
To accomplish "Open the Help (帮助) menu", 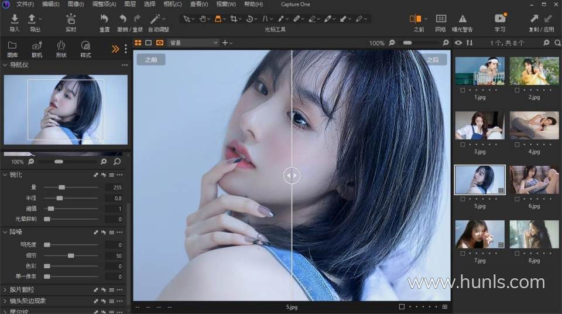I will click(253, 4).
